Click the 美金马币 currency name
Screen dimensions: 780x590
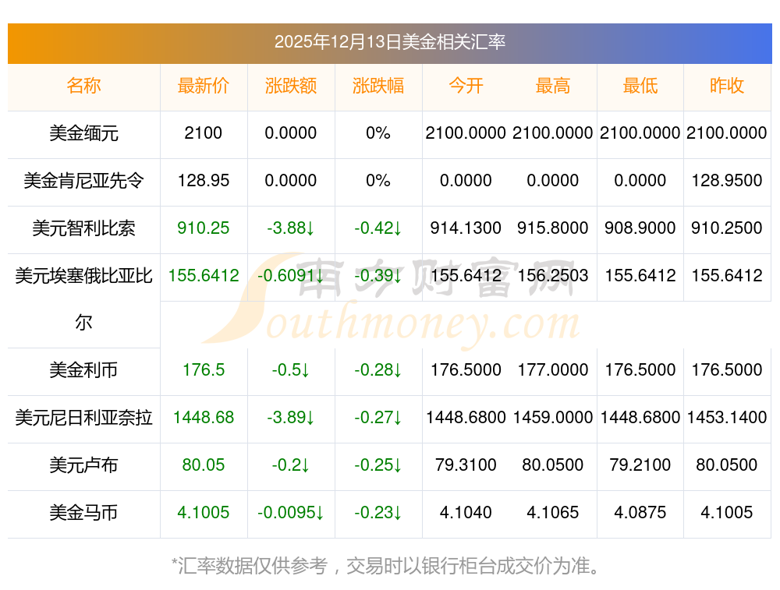click(x=83, y=513)
